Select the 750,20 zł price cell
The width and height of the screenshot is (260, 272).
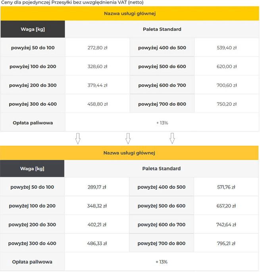(x=227, y=104)
